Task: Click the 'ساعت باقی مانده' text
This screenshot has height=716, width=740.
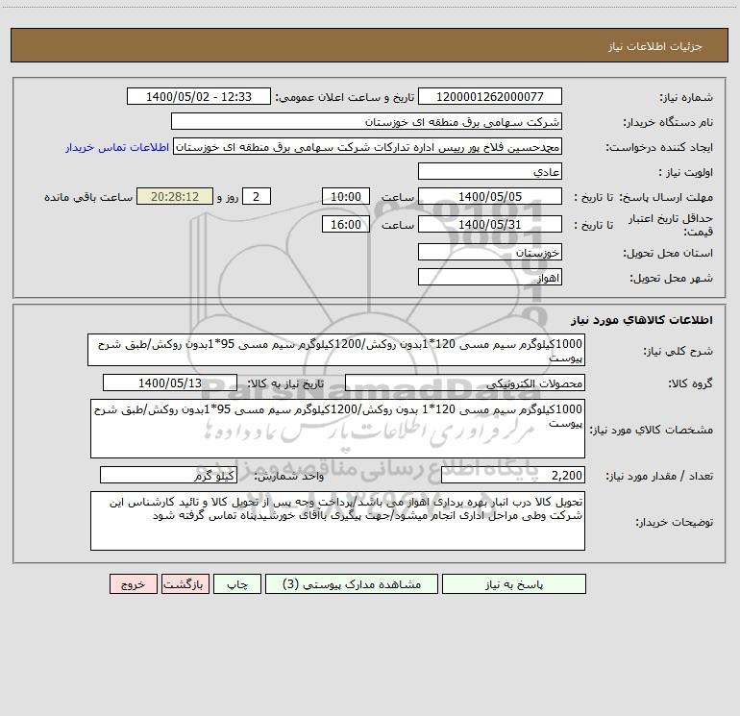Action: pyautogui.click(x=88, y=197)
